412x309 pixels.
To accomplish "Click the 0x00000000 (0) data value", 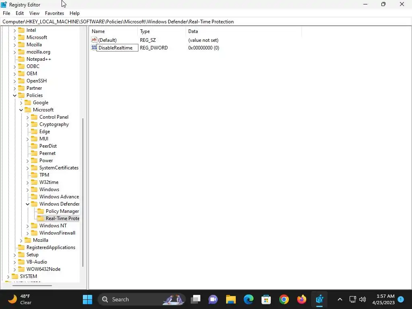I will (x=204, y=48).
